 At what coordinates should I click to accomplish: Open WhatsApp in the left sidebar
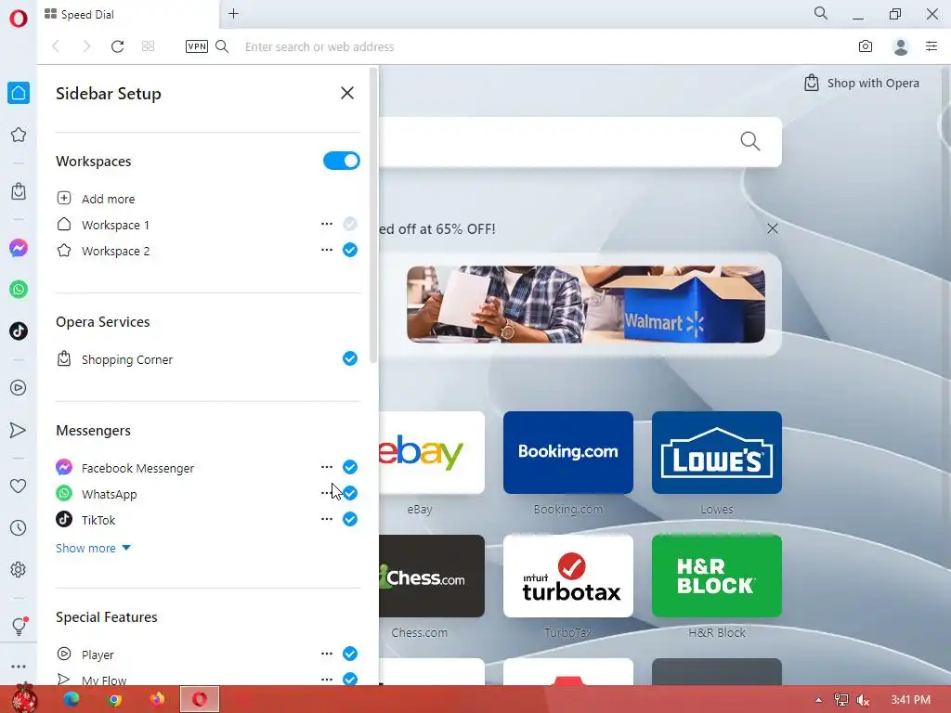click(x=19, y=290)
